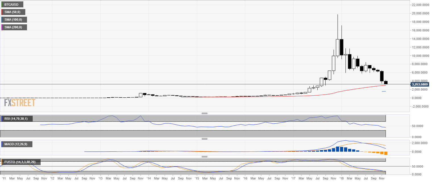The height and width of the screenshot is (182, 435).
Task: Click resize handle between MACD and FUSTO panels
Action: click(x=204, y=157)
